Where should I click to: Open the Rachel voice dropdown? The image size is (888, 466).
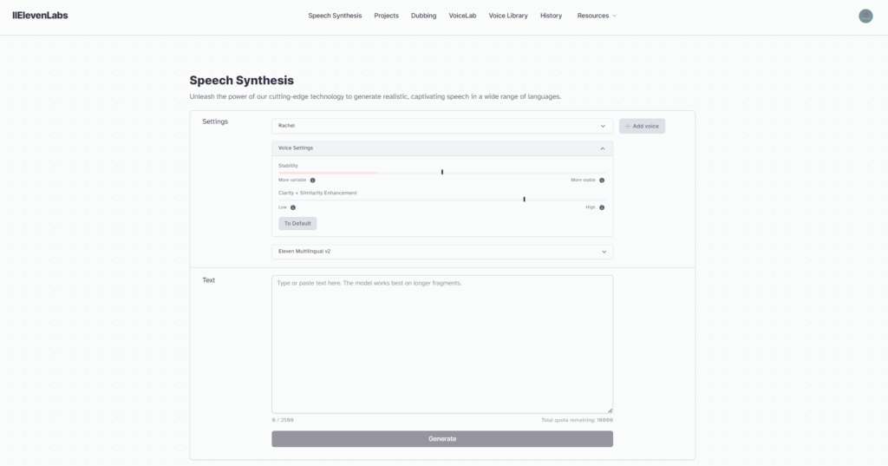[x=442, y=126]
